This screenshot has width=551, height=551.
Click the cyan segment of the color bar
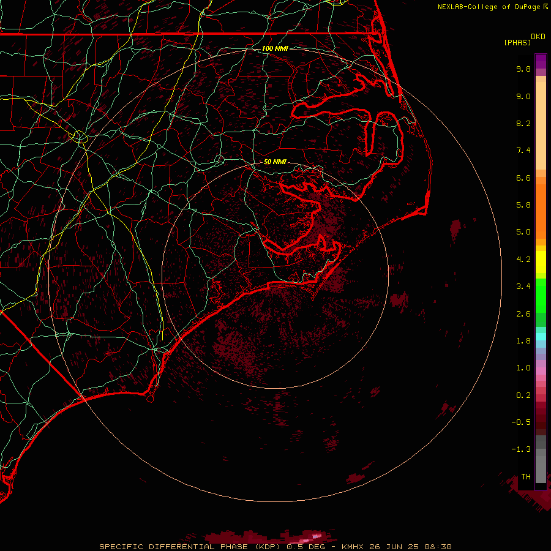click(541, 337)
